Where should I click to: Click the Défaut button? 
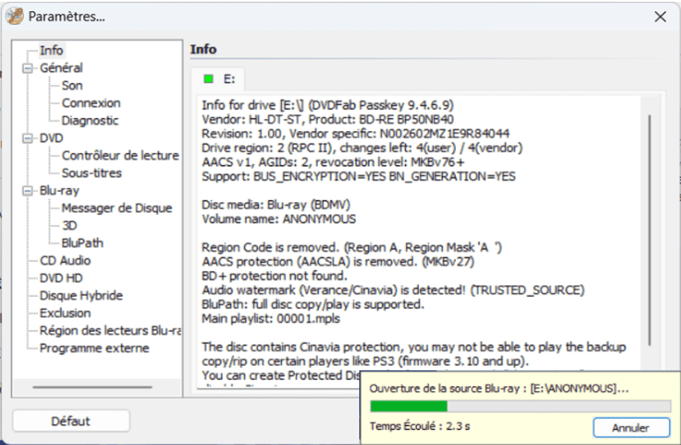coord(71,421)
